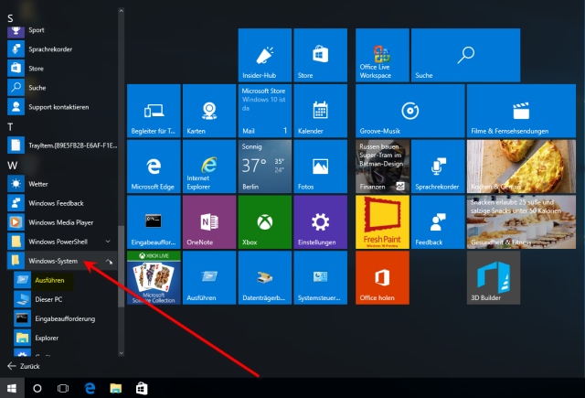Collapse the Windows-System folder
The width and height of the screenshot is (585, 398).
coord(109,263)
